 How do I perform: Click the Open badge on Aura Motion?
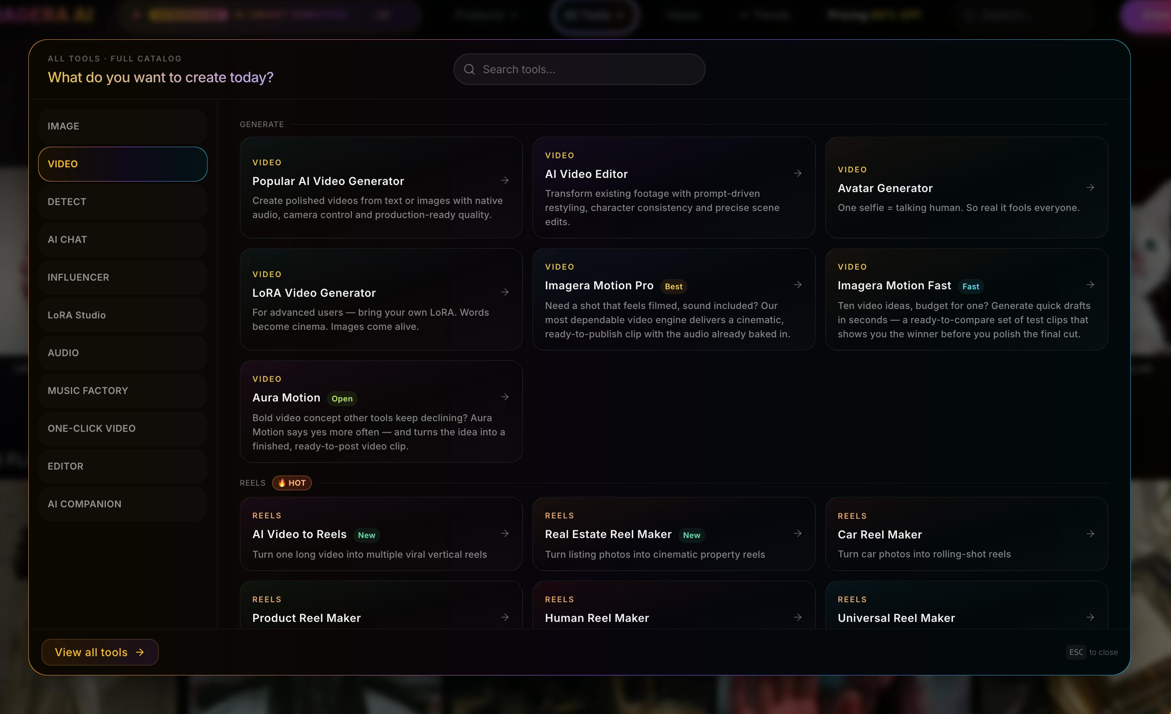click(342, 398)
